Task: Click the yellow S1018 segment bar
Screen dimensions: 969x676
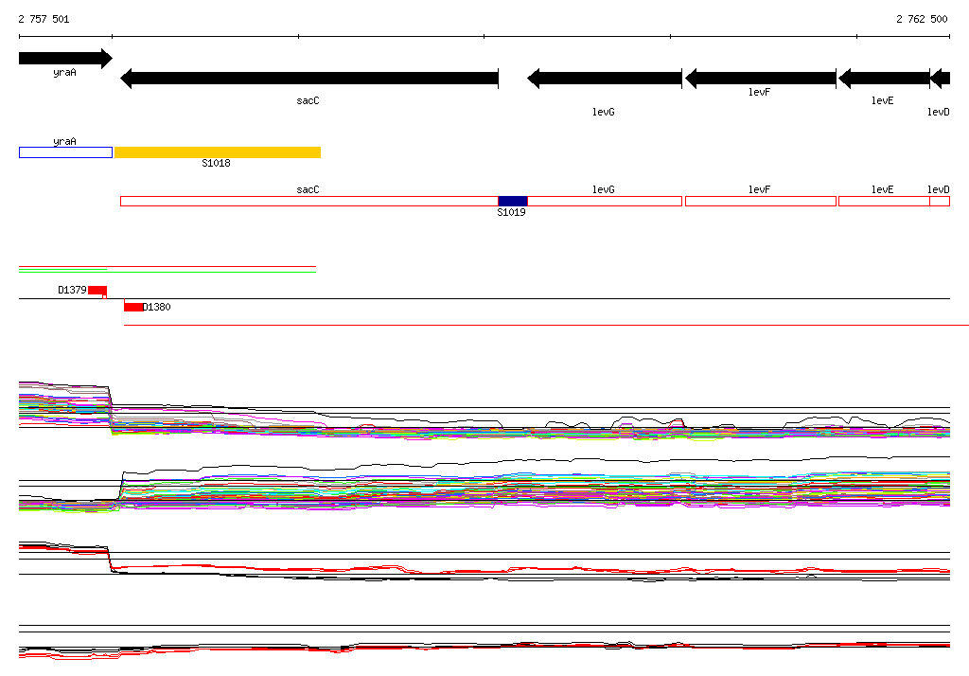Action: coord(218,152)
